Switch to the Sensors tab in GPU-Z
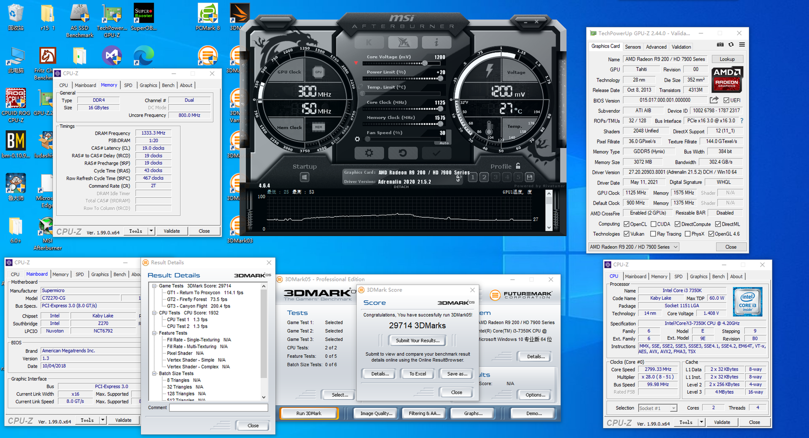This screenshot has height=438, width=809. 633,47
